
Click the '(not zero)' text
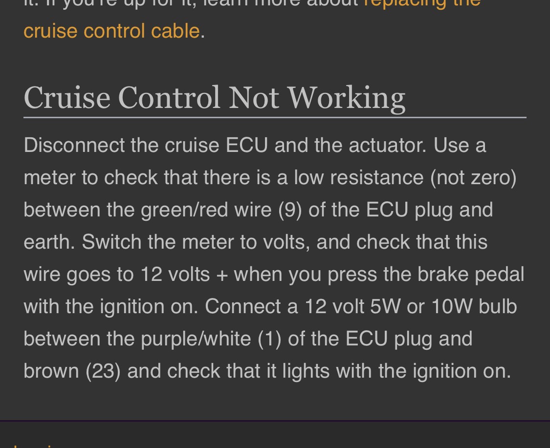tap(474, 177)
